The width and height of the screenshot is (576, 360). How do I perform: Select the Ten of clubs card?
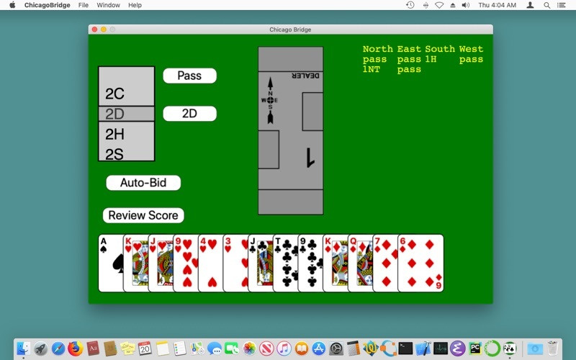click(285, 263)
